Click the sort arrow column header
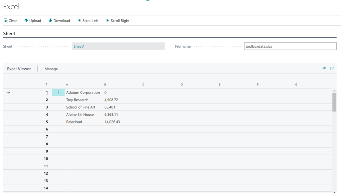Screen dimensions: 342x193 (46, 84)
